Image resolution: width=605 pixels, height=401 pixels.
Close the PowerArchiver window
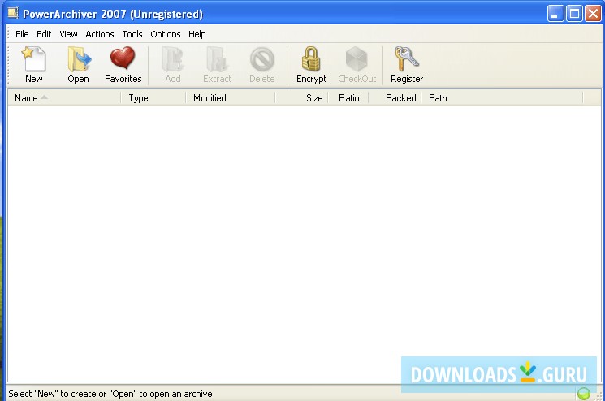tap(593, 14)
